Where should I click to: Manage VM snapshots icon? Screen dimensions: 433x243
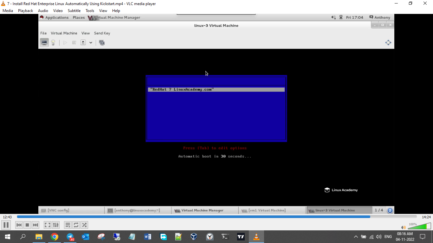[x=102, y=42]
